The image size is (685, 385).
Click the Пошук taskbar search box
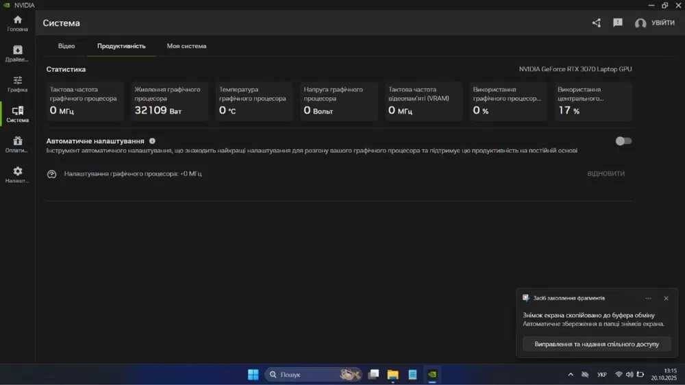pos(313,375)
